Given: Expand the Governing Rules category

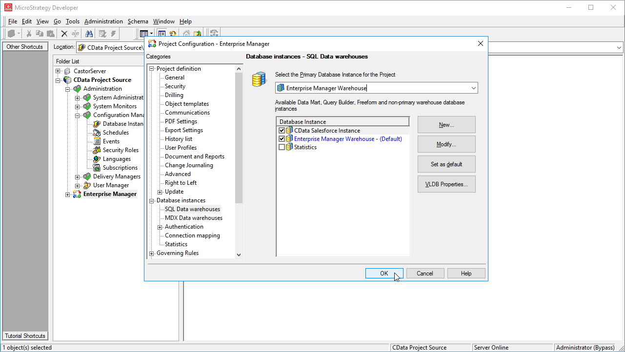Looking at the screenshot, I should coord(152,253).
